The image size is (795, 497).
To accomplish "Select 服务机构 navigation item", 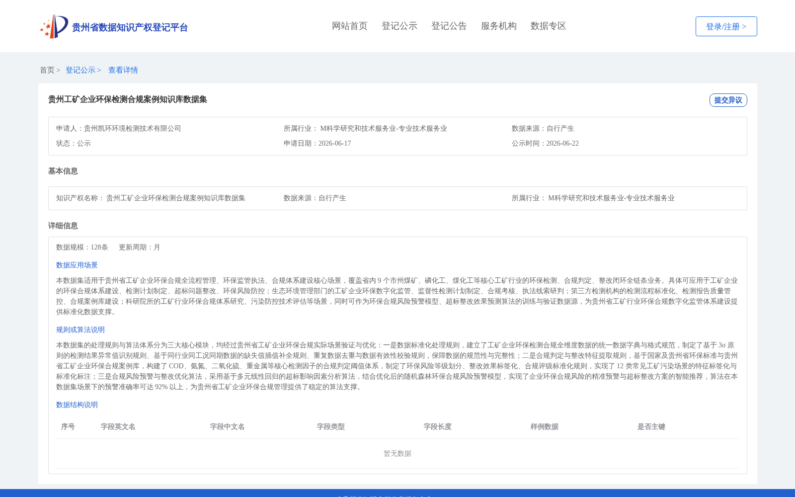I will click(499, 26).
